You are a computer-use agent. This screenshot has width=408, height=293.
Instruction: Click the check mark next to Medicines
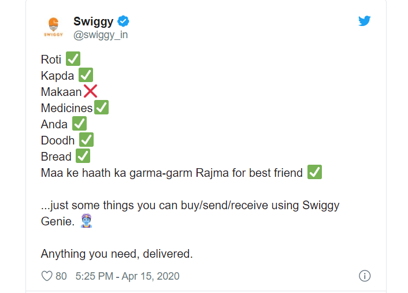click(x=101, y=107)
